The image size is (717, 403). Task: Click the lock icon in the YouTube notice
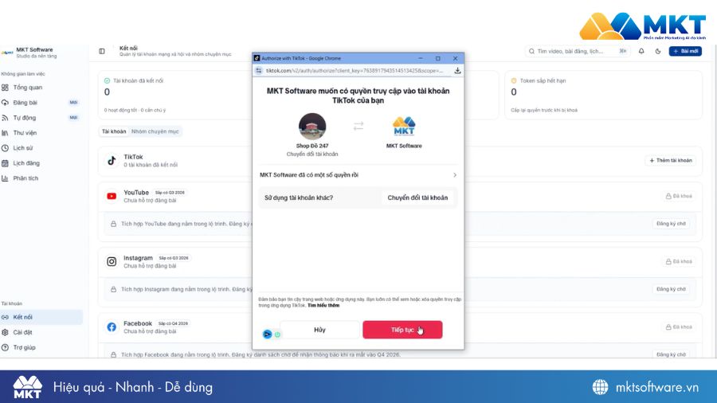point(113,224)
